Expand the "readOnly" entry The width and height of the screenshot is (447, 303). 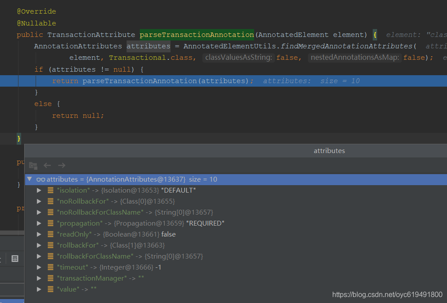click(x=39, y=234)
